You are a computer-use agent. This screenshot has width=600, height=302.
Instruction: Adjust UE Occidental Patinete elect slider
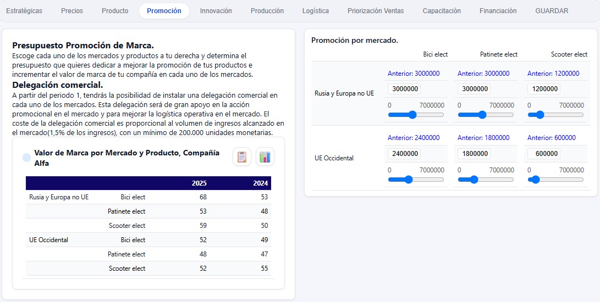click(486, 180)
